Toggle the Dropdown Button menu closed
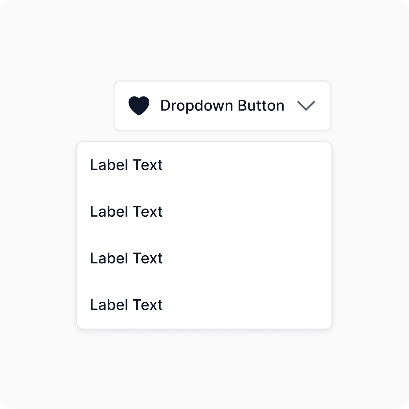Image resolution: width=409 pixels, height=409 pixels. (222, 106)
